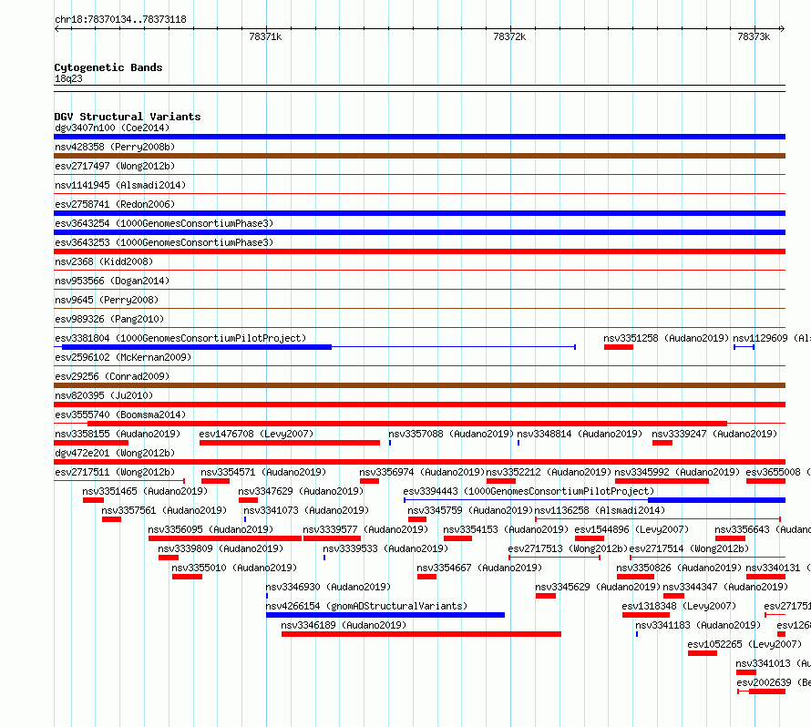Click nsv3345629 (Audano2019) label
Image resolution: width=811 pixels, height=727 pixels.
pyautogui.click(x=598, y=587)
